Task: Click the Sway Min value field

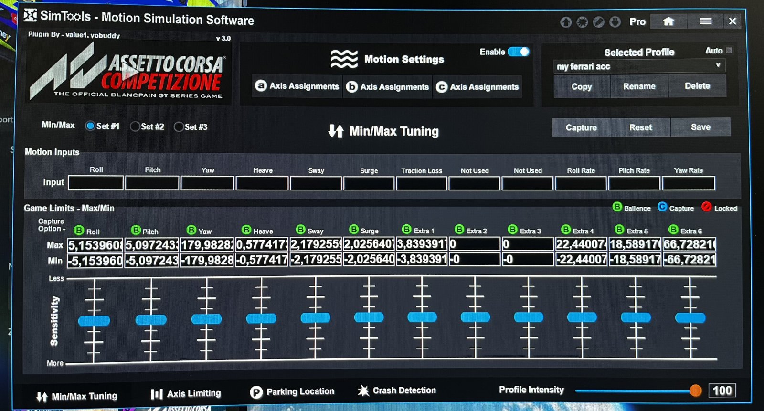Action: [315, 260]
